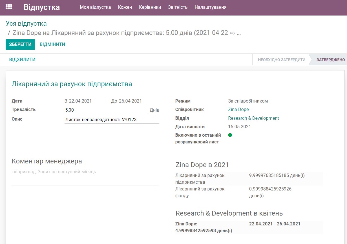Viewport: 347px width, 244px height.
Task: Open the Уся відпустка breadcrumb link
Action: tap(27, 23)
